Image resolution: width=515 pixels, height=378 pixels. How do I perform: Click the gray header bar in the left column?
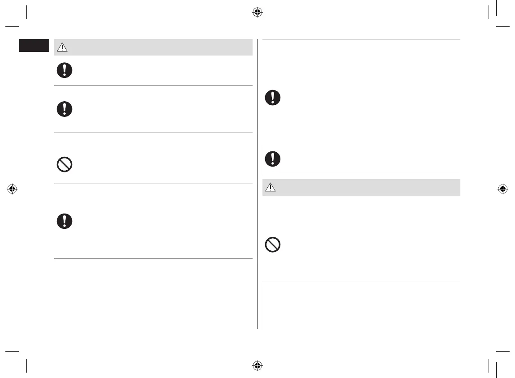[x=157, y=47]
